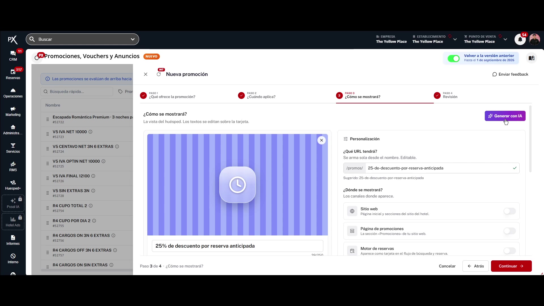This screenshot has width=544, height=306.
Task: Open the Administración sidebar section
Action: (13, 130)
